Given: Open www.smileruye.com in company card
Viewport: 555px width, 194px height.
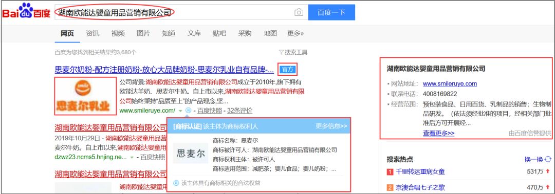Looking at the screenshot, I should [x=450, y=84].
